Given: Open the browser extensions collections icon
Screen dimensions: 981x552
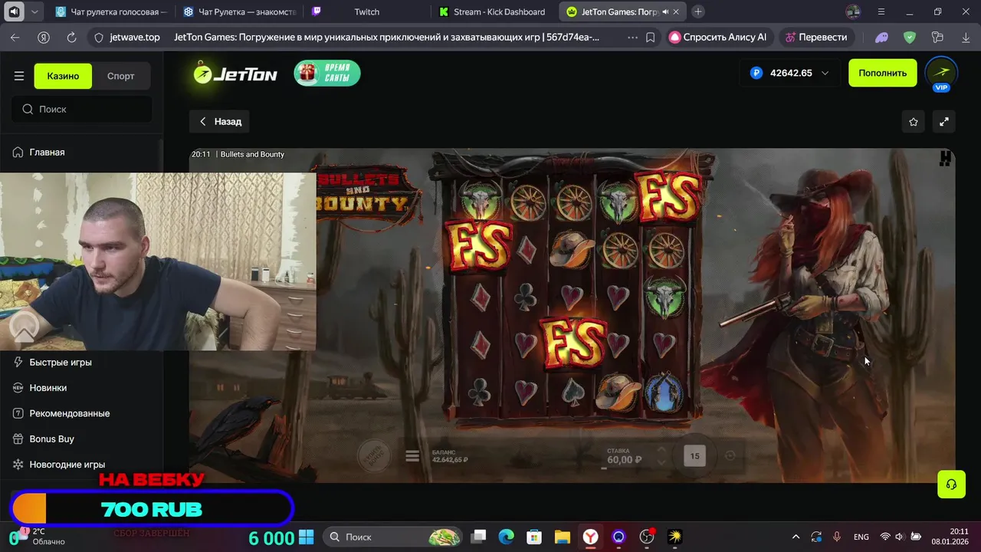Looking at the screenshot, I should (937, 37).
